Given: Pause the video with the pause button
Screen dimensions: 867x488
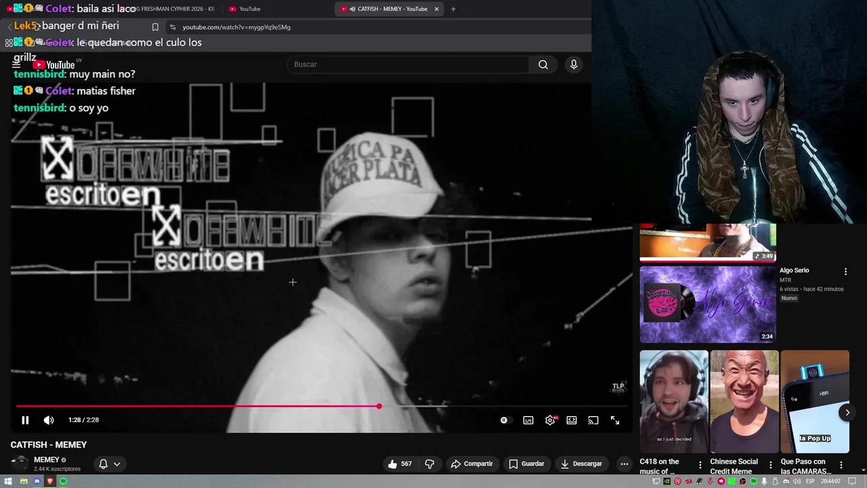Looking at the screenshot, I should coord(25,420).
